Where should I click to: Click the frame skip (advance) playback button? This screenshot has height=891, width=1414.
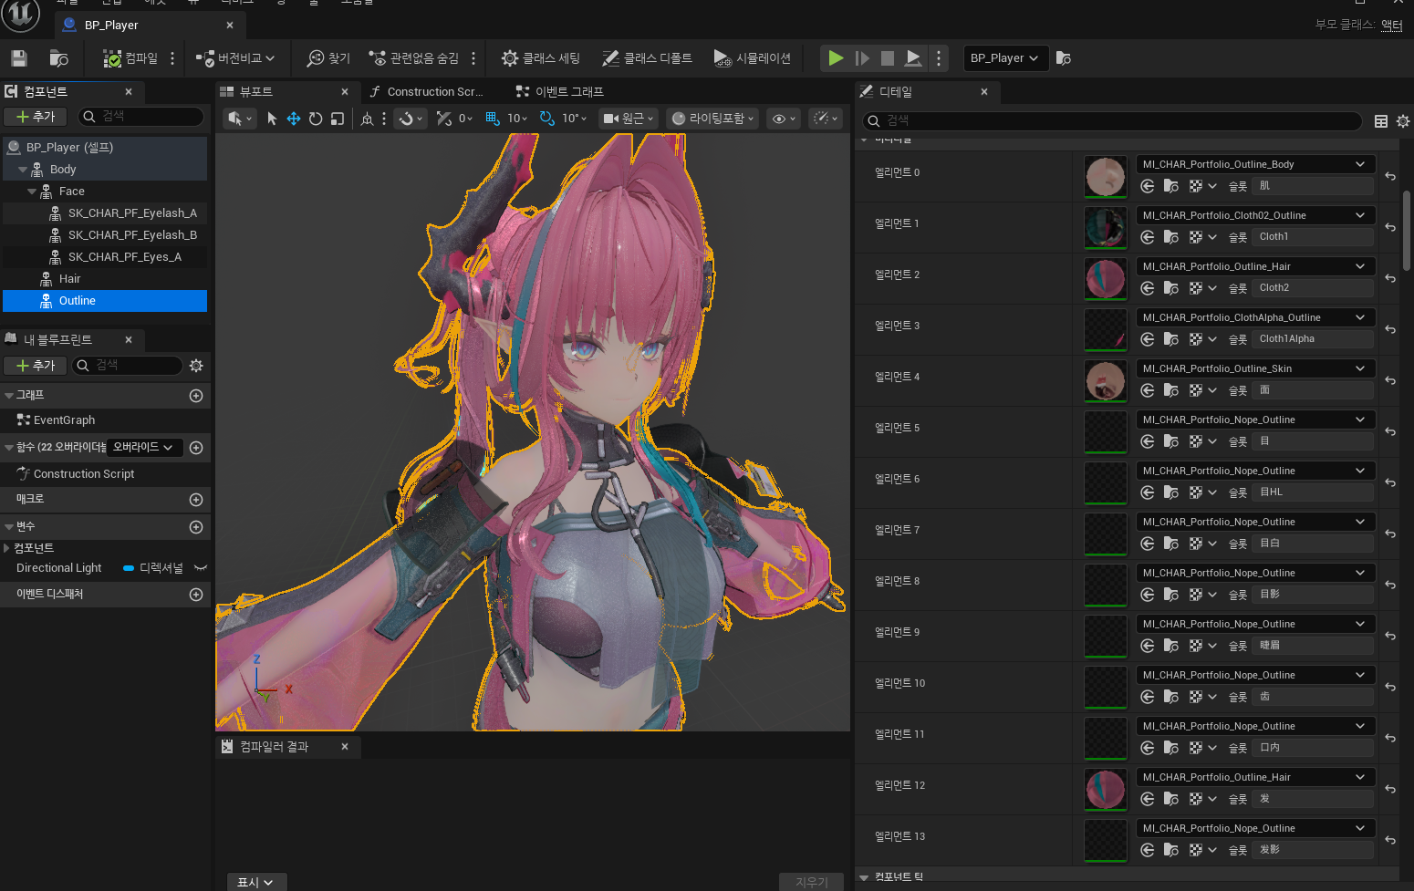click(x=862, y=58)
